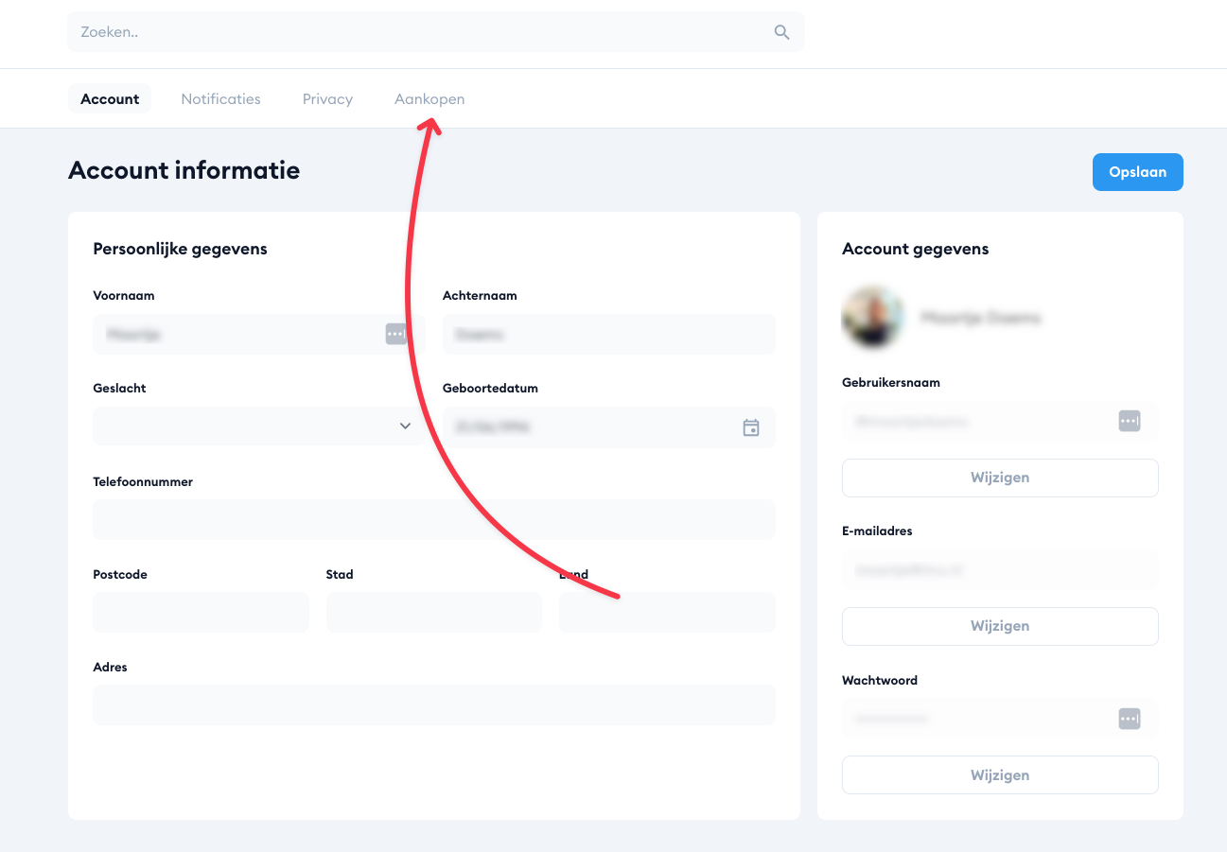Click the autofill icon in Gebruikersnaam field
The width and height of the screenshot is (1227, 852).
point(1129,421)
